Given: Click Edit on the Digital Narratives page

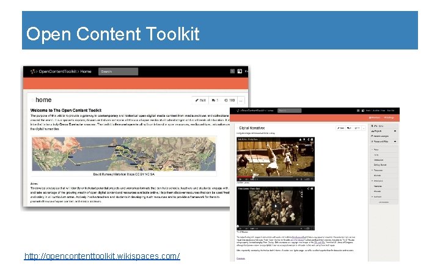Looking at the screenshot, I should click(x=340, y=128).
